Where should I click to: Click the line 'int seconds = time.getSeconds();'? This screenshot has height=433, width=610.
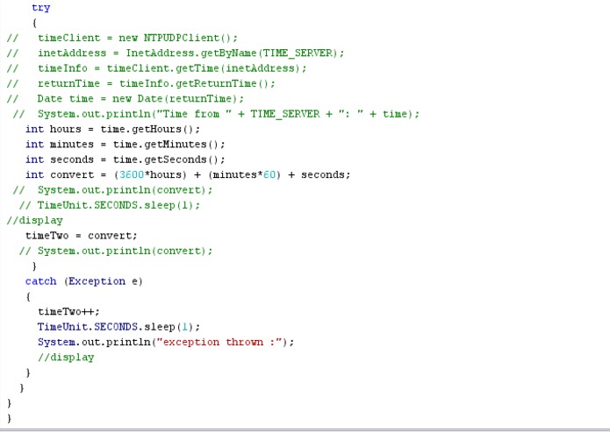coord(126,160)
